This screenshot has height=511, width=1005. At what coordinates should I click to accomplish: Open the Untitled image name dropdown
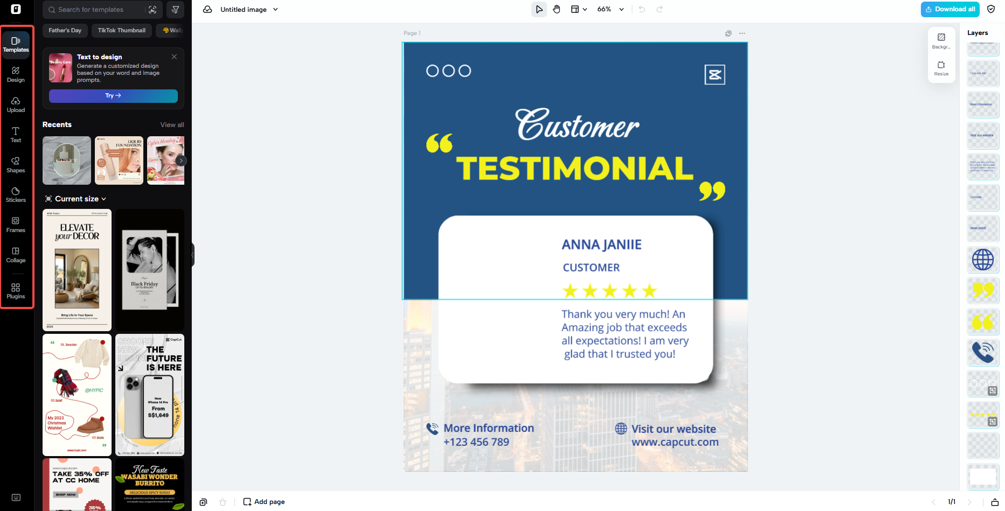coord(249,9)
